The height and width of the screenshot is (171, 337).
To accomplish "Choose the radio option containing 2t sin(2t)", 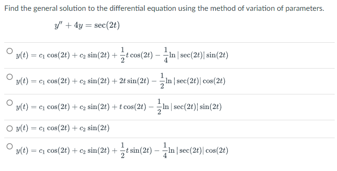I will pos(9,77).
